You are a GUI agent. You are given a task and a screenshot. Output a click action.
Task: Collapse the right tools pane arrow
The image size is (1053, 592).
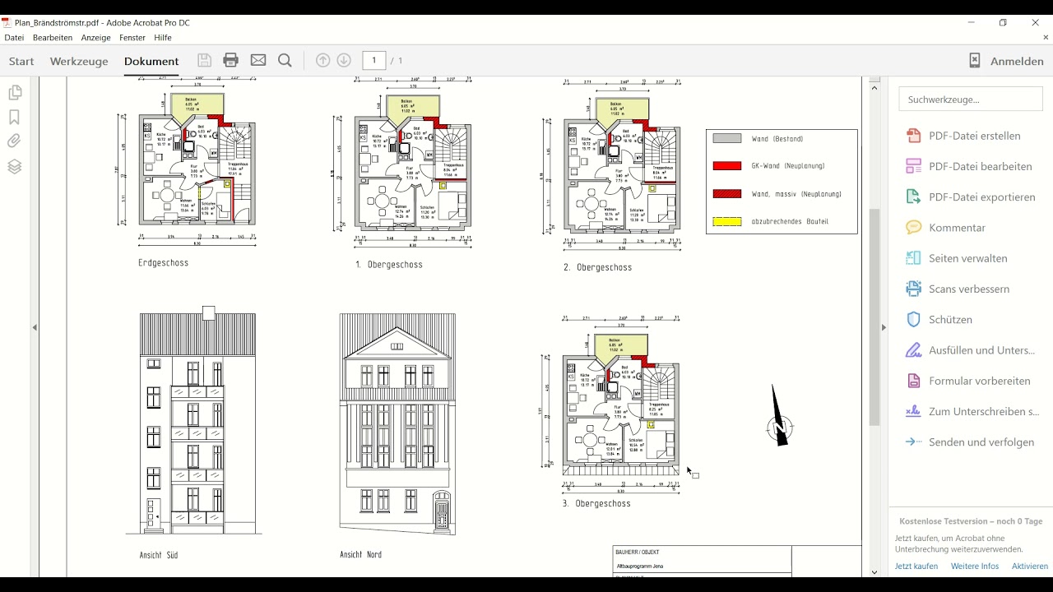[x=884, y=327]
